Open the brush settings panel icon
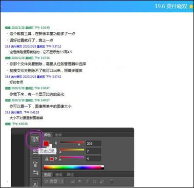194x188 pixels. [35, 173]
